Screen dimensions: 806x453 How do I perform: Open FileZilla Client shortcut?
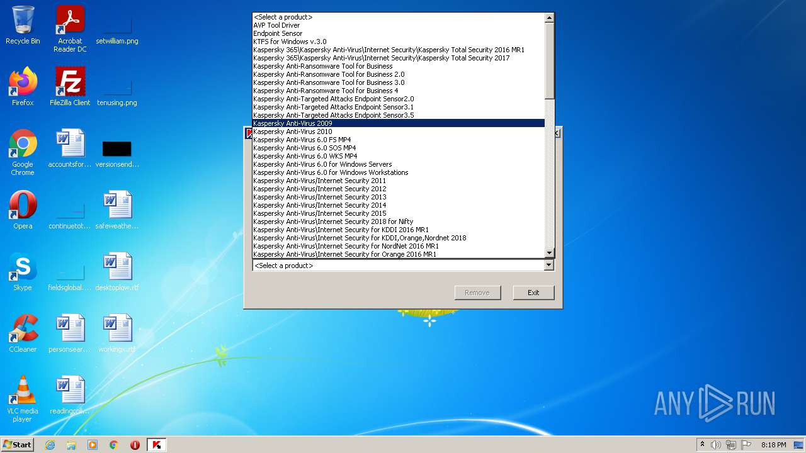pos(70,87)
